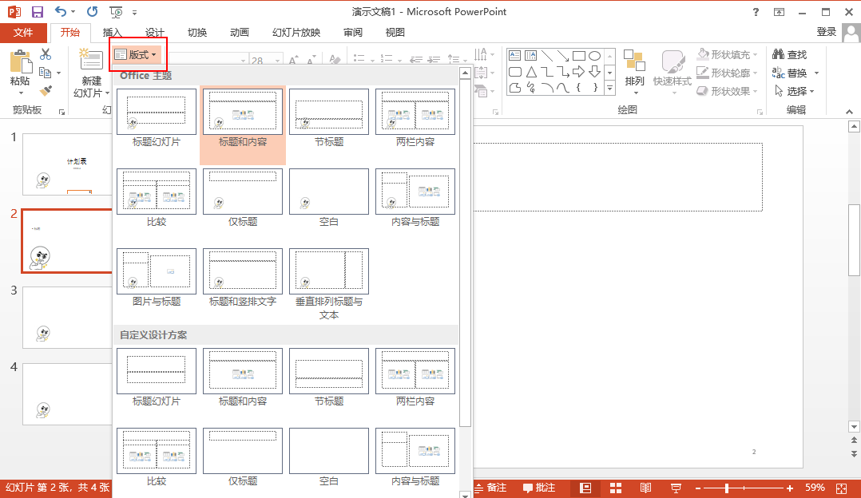Screen dimensions: 861x498
Task: Click the zoom slider handle in status bar
Action: (726, 488)
